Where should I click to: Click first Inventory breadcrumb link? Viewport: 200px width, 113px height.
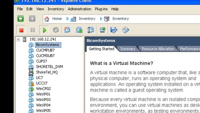(87, 19)
